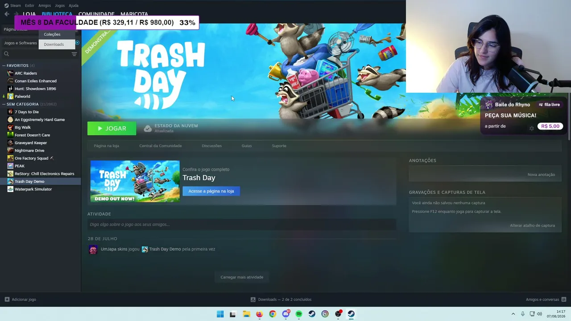
Task: Select Trash Day Demo in library list
Action: [x=40, y=181]
